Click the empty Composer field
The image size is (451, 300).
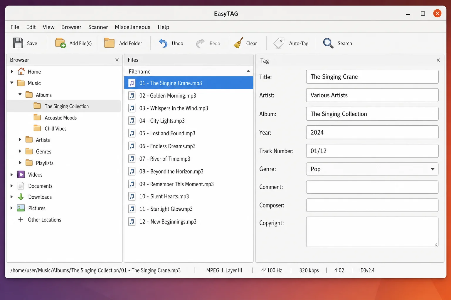[372, 205]
